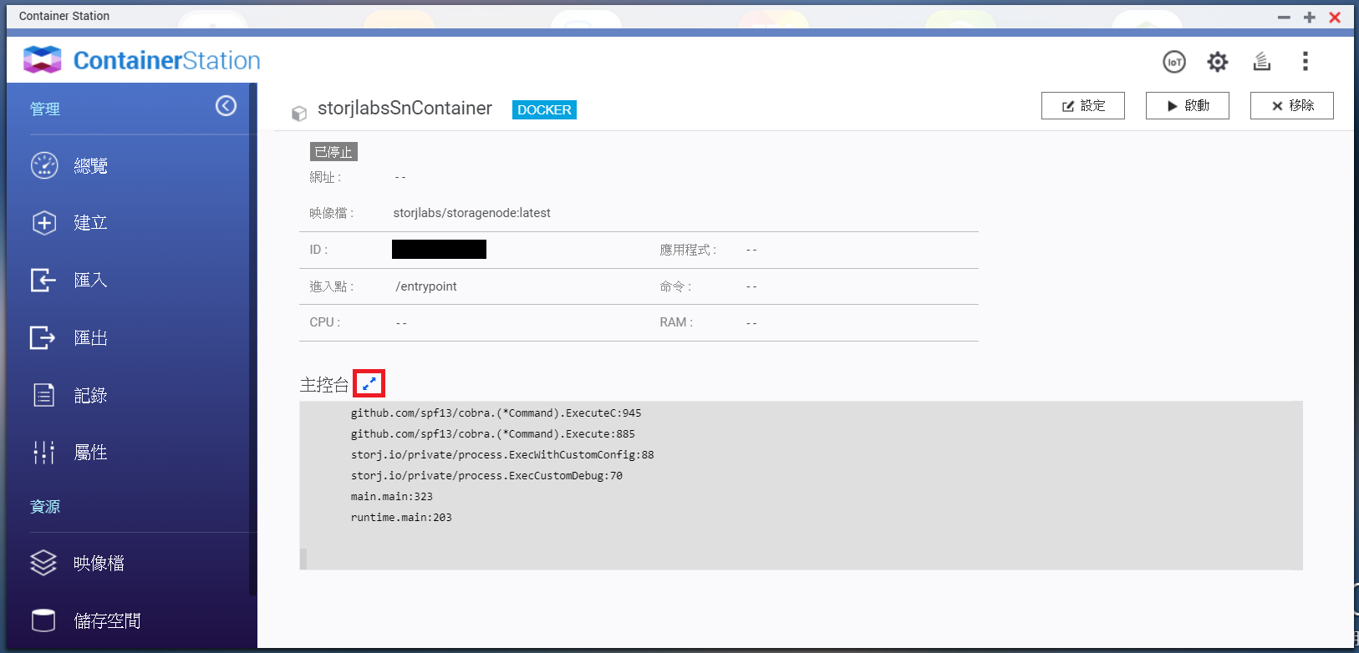Click the storjlabs/storagenode:latest image name
The height and width of the screenshot is (653, 1359).
pos(471,213)
